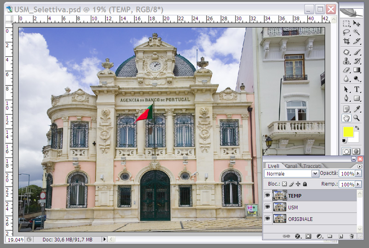The height and width of the screenshot is (248, 369).
Task: Switch to the Canali tab
Action: (x=291, y=165)
